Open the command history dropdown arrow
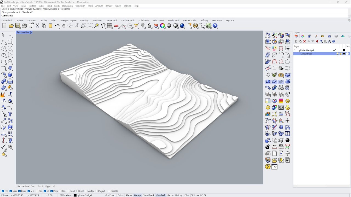Image resolution: width=351 pixels, height=197 pixels. coord(349,16)
